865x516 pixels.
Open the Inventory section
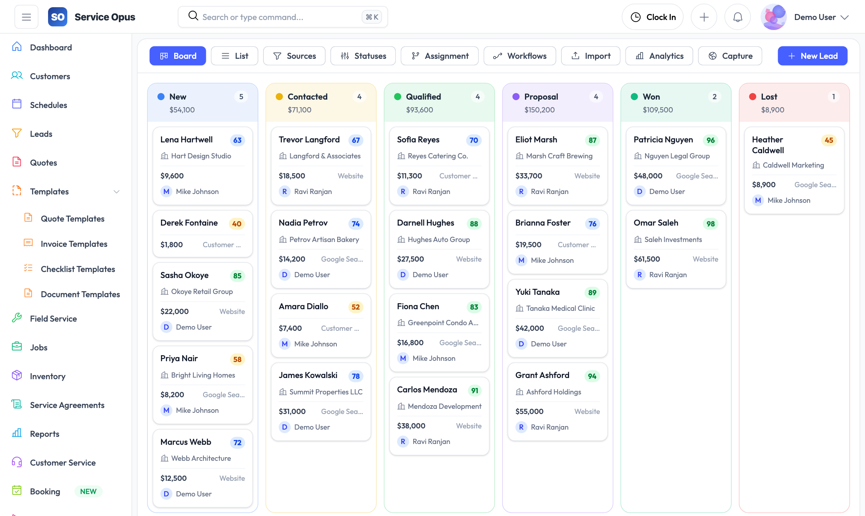pyautogui.click(x=48, y=376)
